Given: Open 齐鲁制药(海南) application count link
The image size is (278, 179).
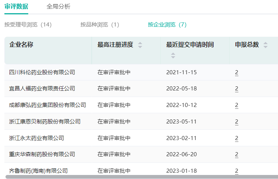Looking at the screenshot, I should pos(237,171).
